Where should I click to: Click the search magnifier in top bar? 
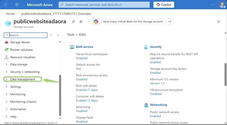(x=62, y=5)
